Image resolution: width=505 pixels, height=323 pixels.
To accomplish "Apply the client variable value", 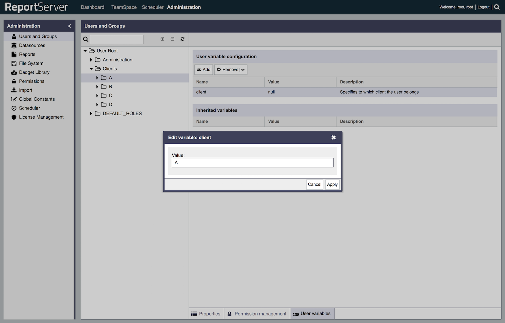I will pyautogui.click(x=332, y=184).
